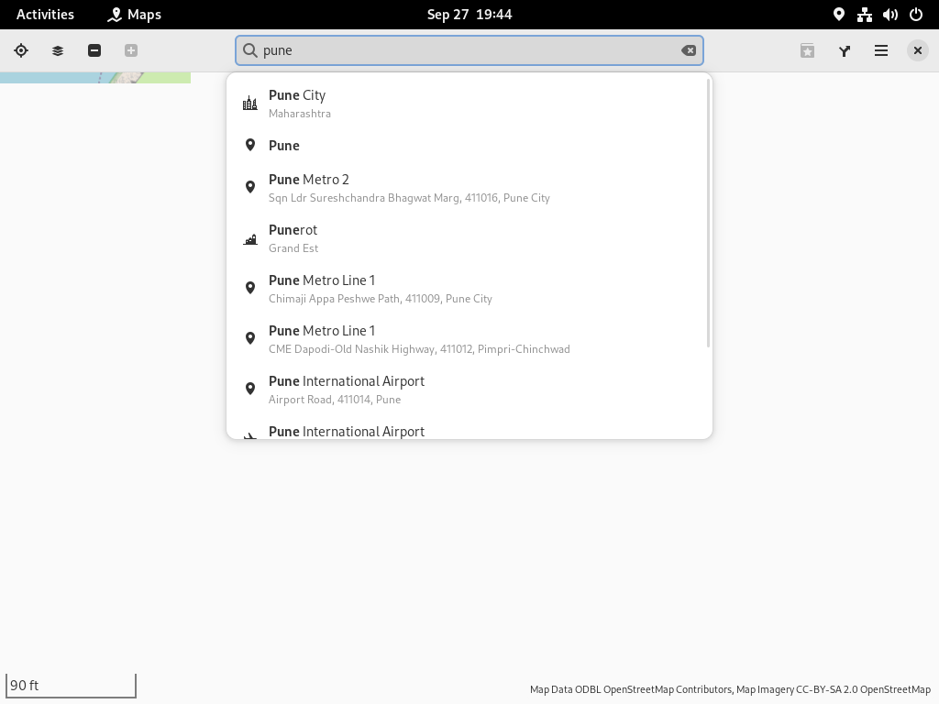Click the location indicator in system tray

[x=838, y=15]
